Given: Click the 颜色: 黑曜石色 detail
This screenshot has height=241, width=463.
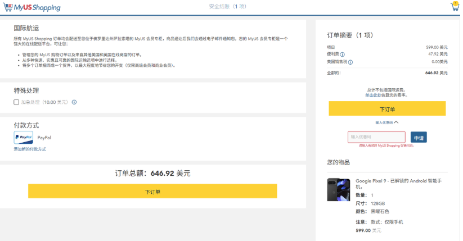Looking at the screenshot, I should pos(372,211).
